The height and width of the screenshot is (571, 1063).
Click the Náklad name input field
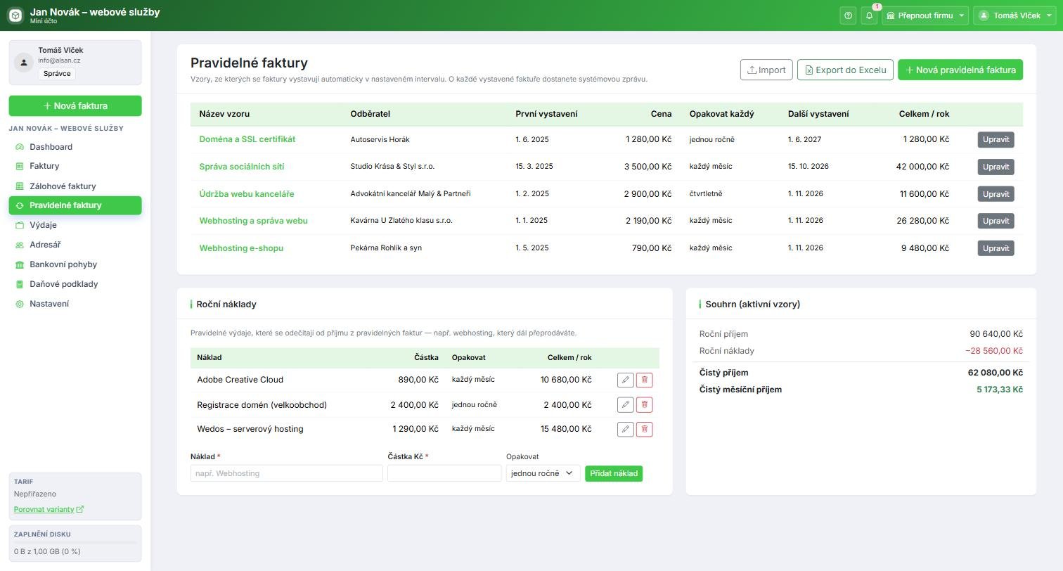point(287,473)
